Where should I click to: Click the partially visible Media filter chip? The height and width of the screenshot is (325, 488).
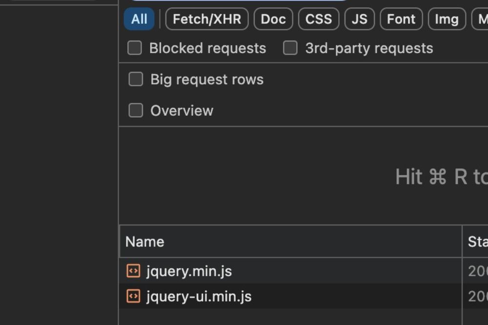tap(481, 19)
